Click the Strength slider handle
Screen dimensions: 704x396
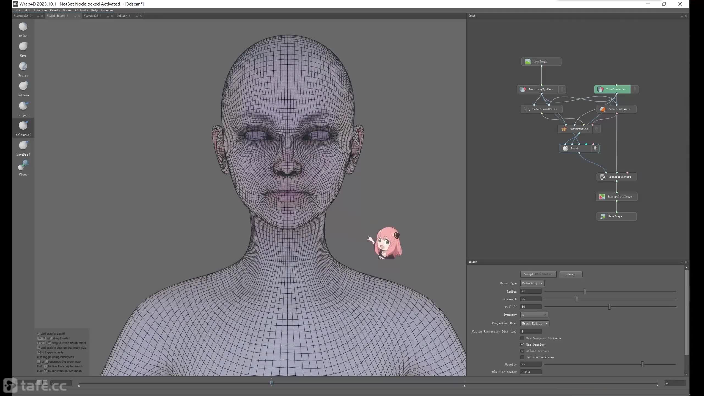coord(577,299)
